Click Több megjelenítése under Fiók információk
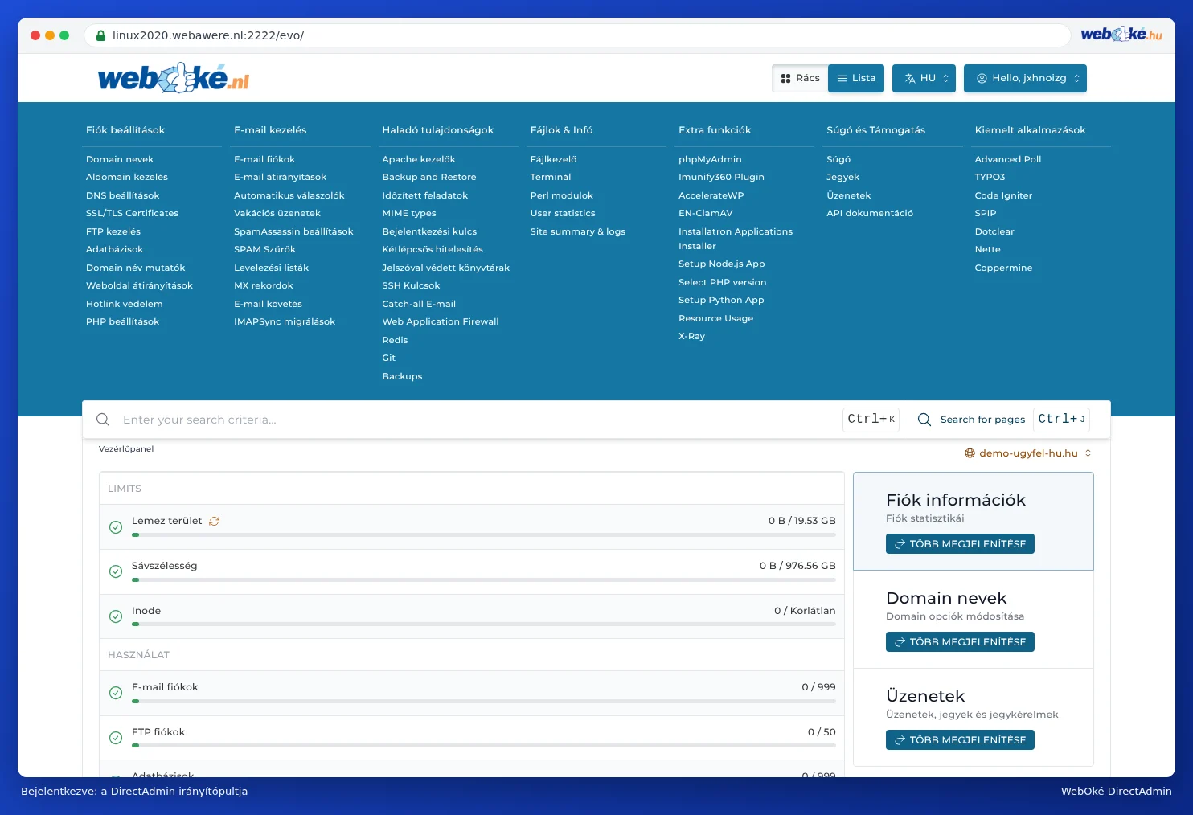This screenshot has height=815, width=1193. tap(960, 544)
